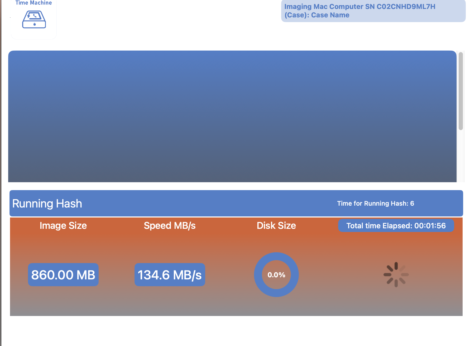
Task: Select the 860.00 MB image size badge
Action: click(63, 275)
